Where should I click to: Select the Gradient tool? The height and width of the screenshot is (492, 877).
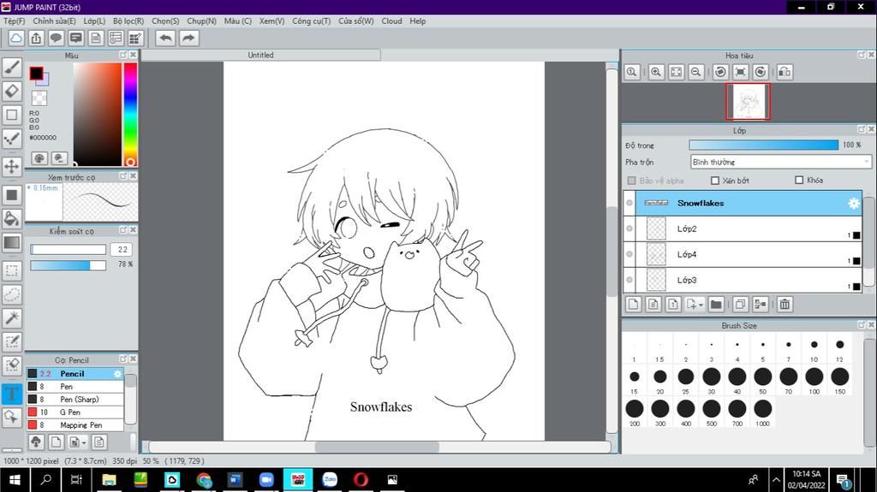point(12,243)
